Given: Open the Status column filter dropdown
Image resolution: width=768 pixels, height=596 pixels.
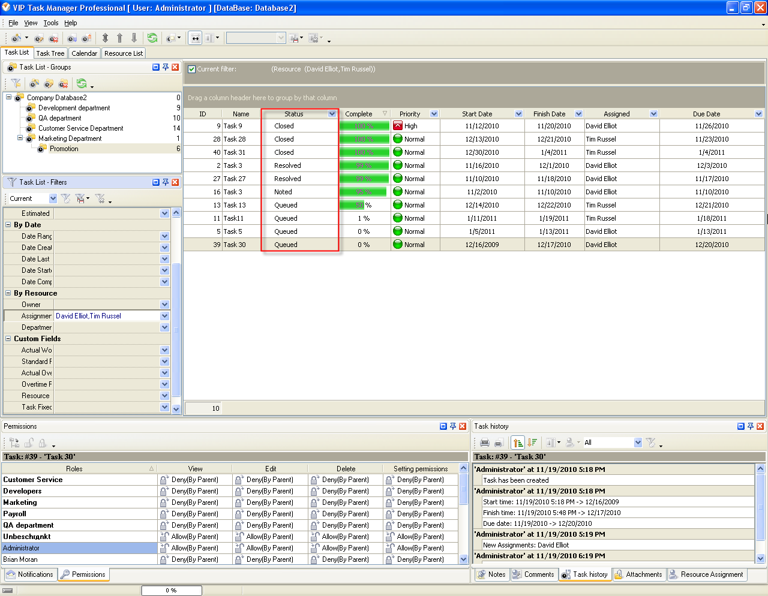Looking at the screenshot, I should point(332,114).
